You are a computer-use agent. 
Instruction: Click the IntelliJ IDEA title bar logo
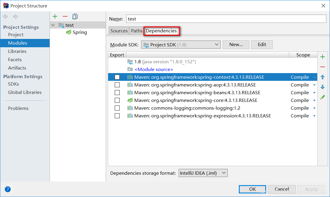(x=6, y=6)
